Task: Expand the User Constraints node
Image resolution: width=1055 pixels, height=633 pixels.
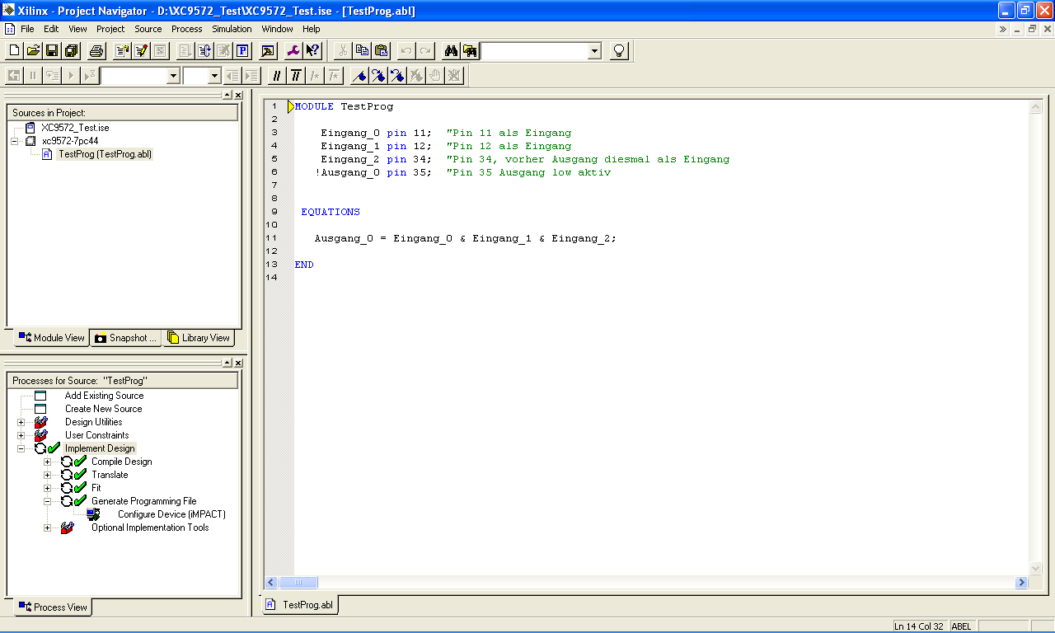Action: [x=21, y=435]
